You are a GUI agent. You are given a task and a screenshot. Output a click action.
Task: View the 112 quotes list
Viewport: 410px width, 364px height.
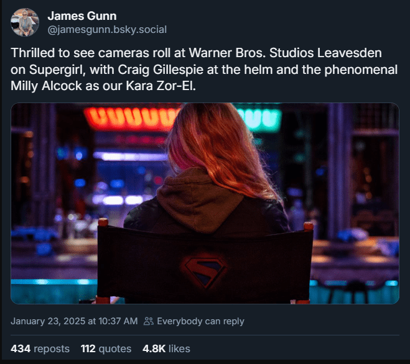106,348
